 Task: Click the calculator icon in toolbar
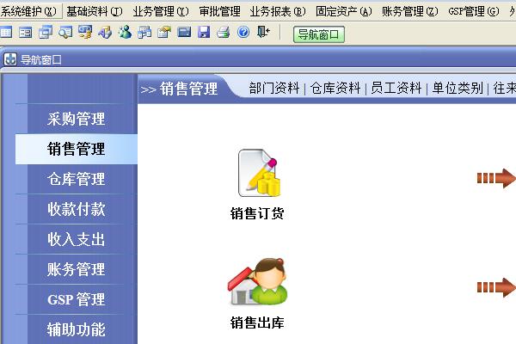[x=184, y=33]
